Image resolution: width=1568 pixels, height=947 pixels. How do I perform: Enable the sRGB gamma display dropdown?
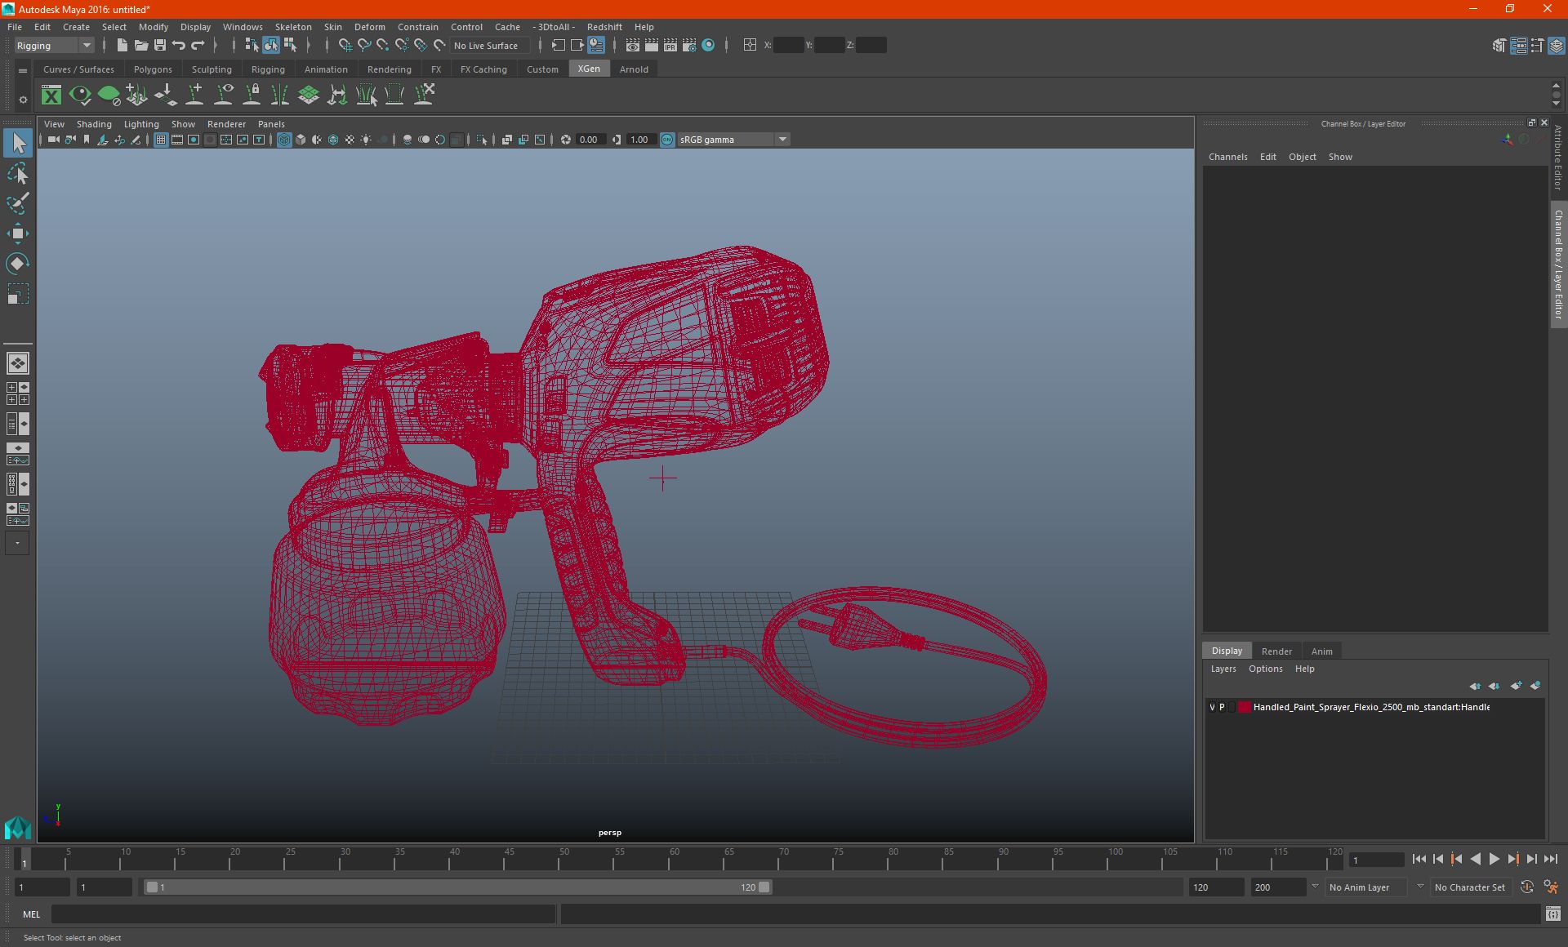tap(784, 139)
